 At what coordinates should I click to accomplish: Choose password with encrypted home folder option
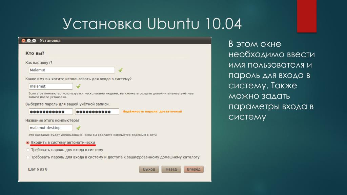[28, 157]
